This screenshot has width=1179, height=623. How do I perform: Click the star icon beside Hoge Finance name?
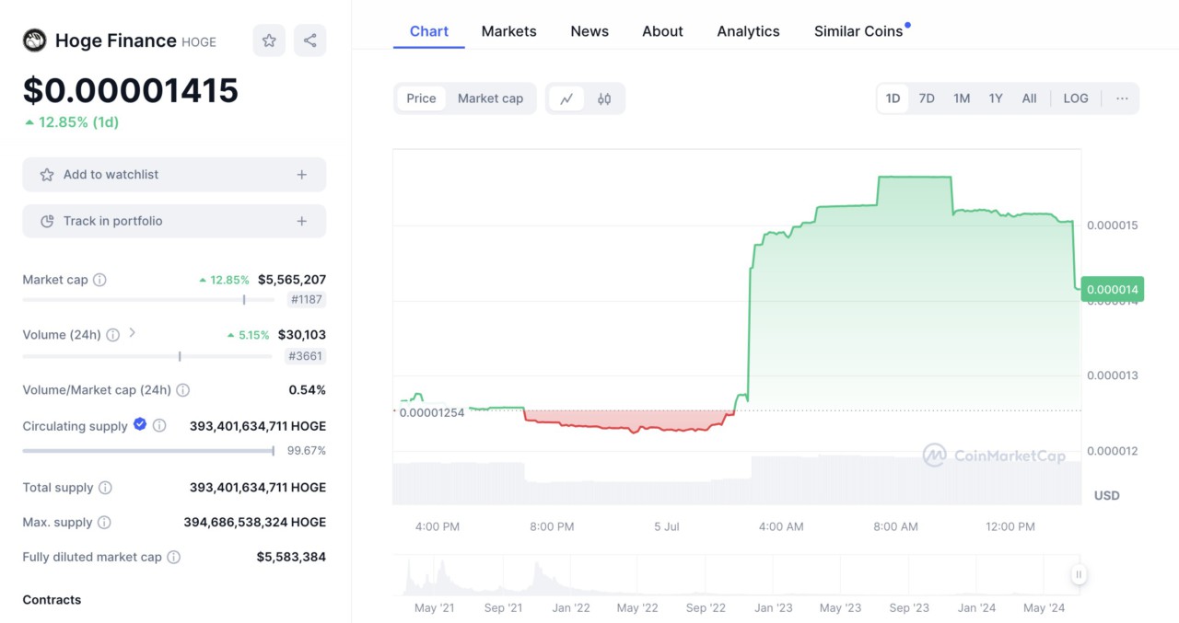268,40
